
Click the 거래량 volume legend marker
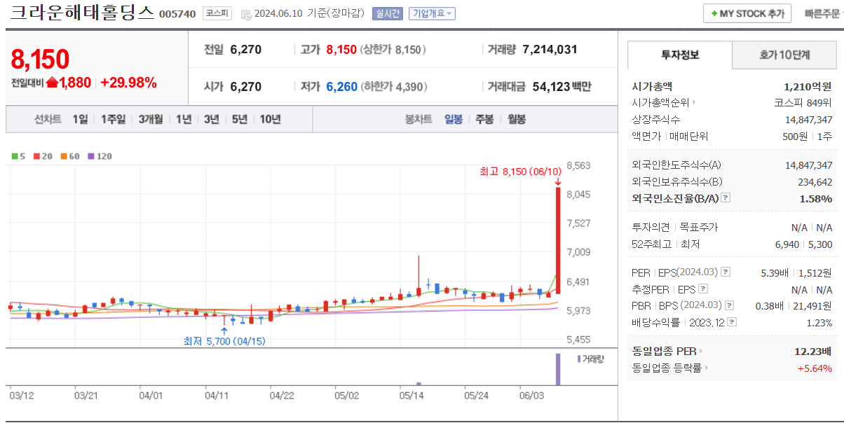point(579,359)
